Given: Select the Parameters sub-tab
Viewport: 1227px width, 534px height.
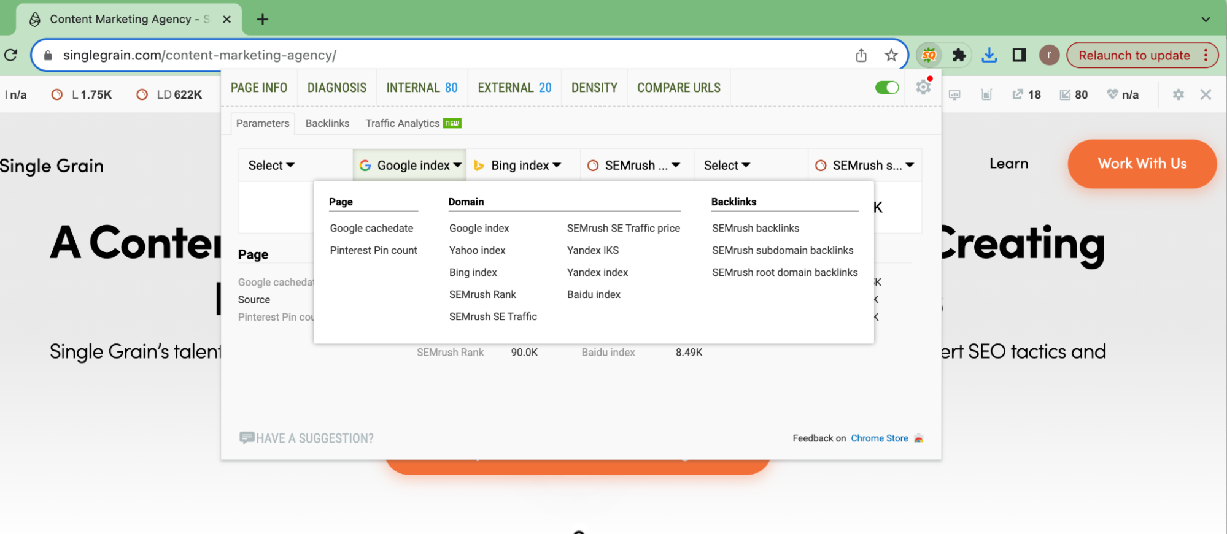Looking at the screenshot, I should click(263, 123).
